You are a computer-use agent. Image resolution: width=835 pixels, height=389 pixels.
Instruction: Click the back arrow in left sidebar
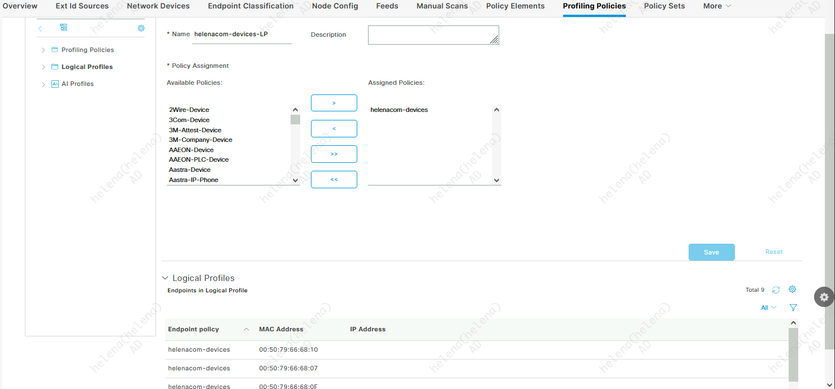[x=40, y=28]
